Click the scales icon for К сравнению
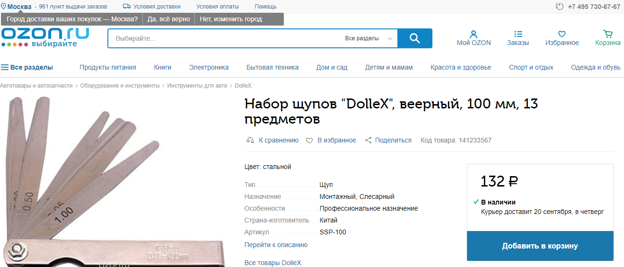This screenshot has width=624, height=267. 251,140
